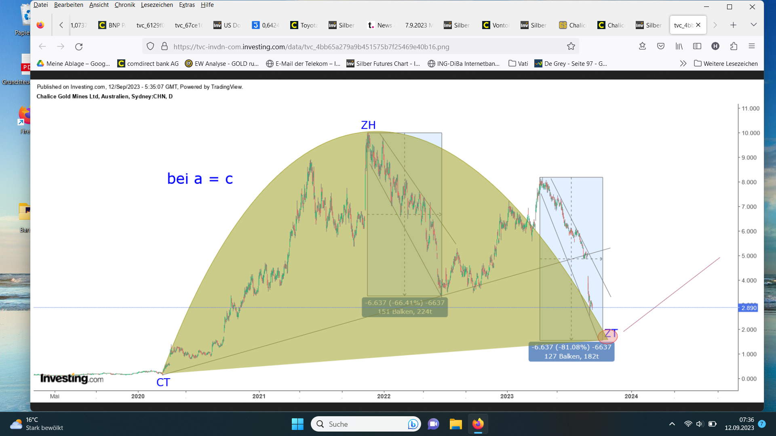Click the URL address field
The height and width of the screenshot is (436, 776).
coord(311,46)
